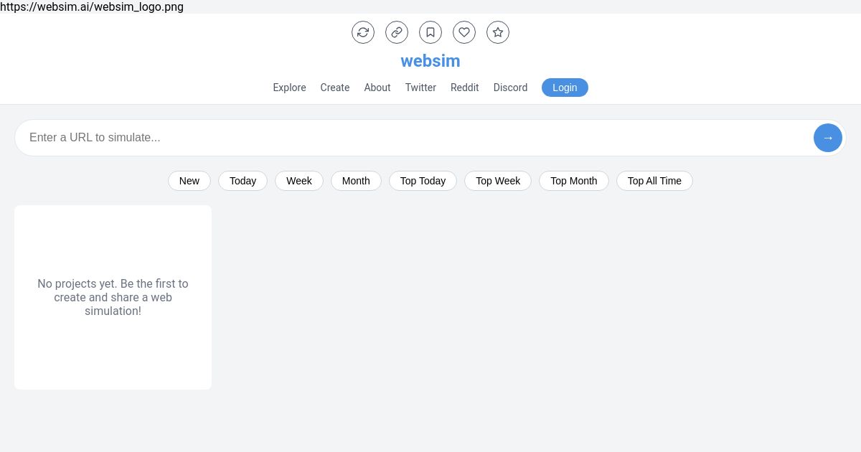Toggle the Top All Time filter
This screenshot has width=861, height=452.
(654, 181)
